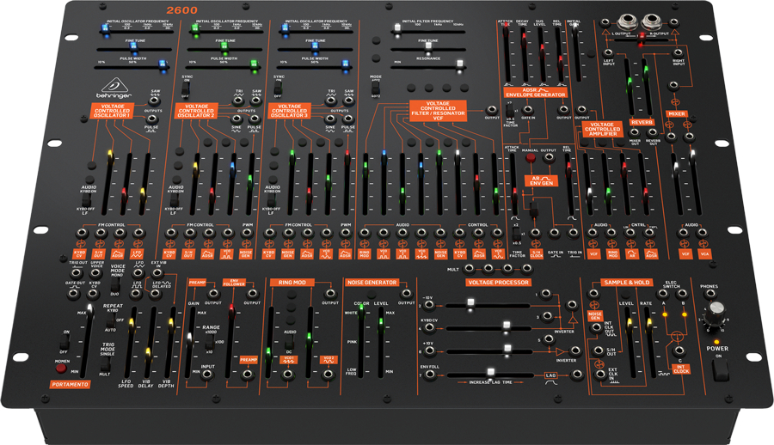Click the Sample & Hold RATE slider
Screen dimensions: 774x445
point(649,343)
